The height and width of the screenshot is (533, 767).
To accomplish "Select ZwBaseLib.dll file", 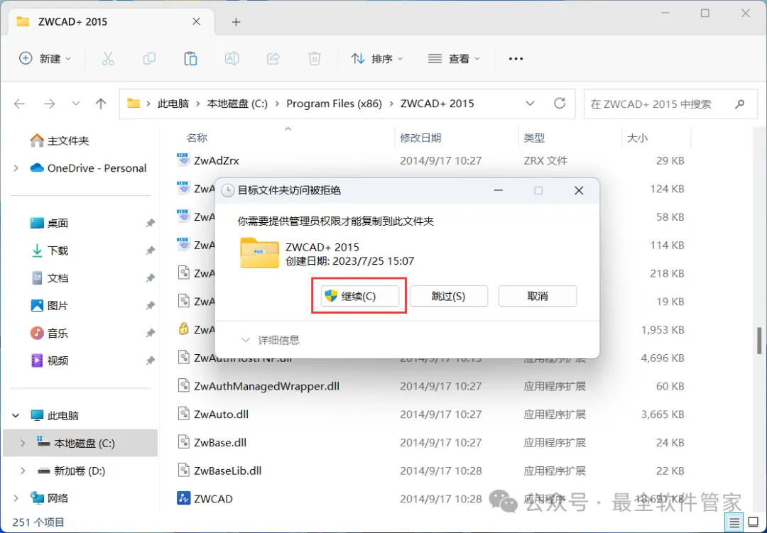I will pyautogui.click(x=227, y=471).
